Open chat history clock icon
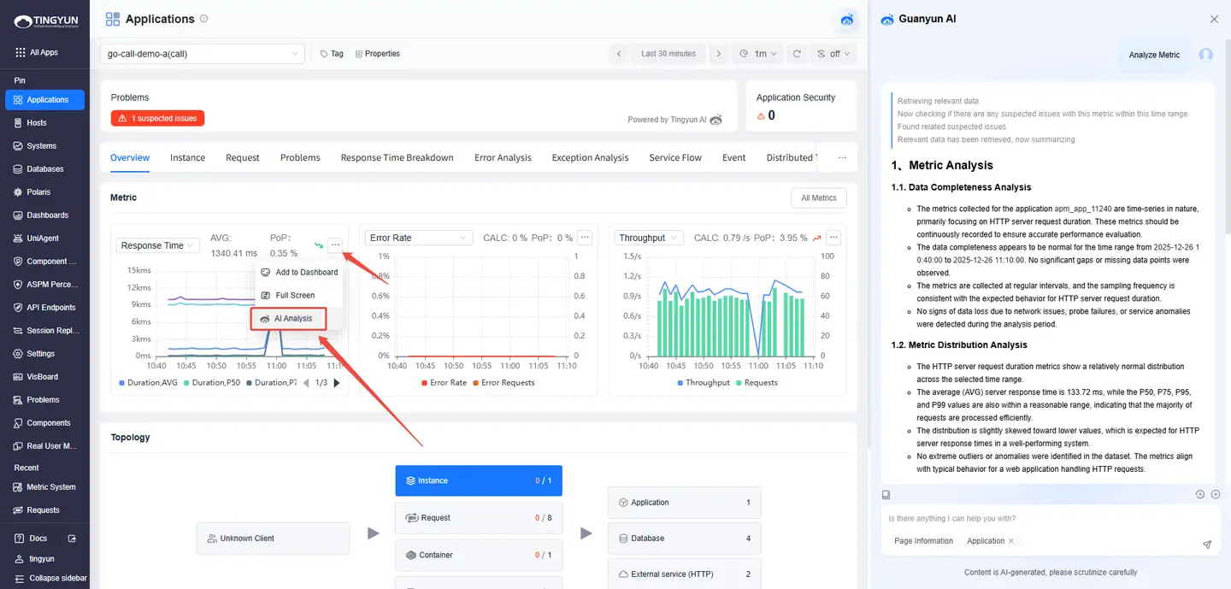 click(1200, 494)
